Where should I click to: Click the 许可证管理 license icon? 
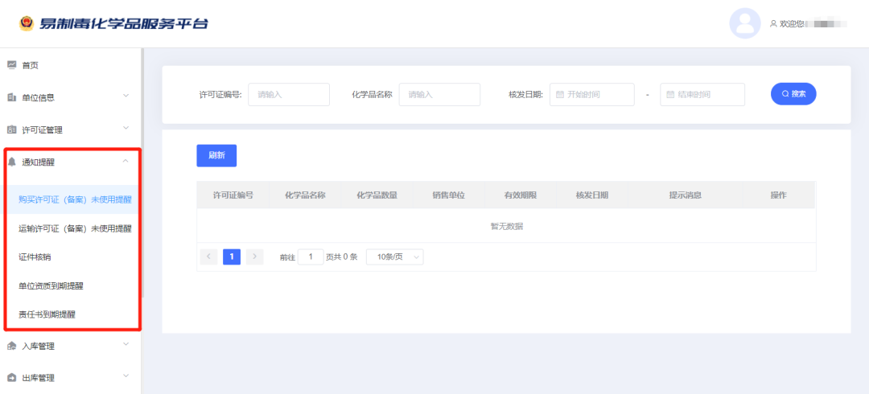click(12, 129)
